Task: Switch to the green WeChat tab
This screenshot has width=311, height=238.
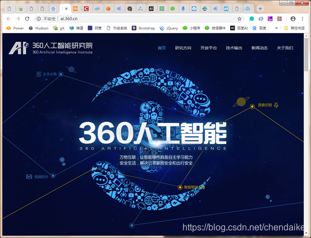Action: tap(172, 9)
